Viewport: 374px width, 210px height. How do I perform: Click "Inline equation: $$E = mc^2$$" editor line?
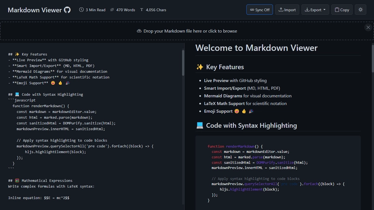pyautogui.click(x=39, y=198)
